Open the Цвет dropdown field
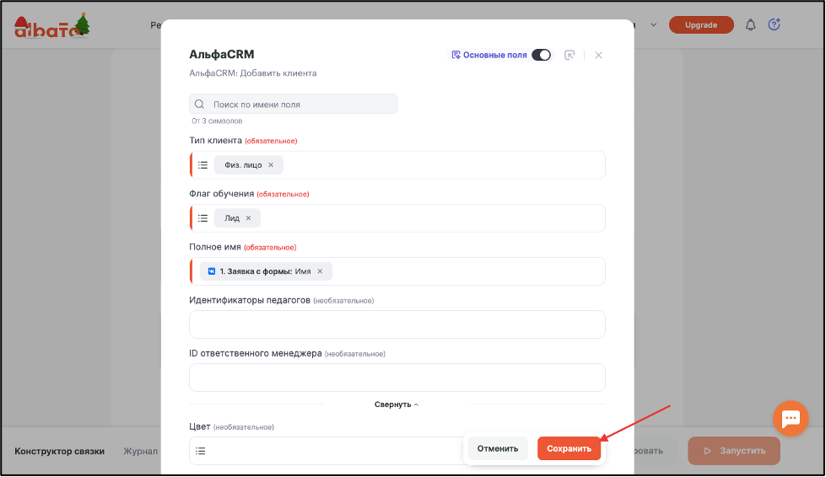This screenshot has height=477, width=826. [327, 451]
